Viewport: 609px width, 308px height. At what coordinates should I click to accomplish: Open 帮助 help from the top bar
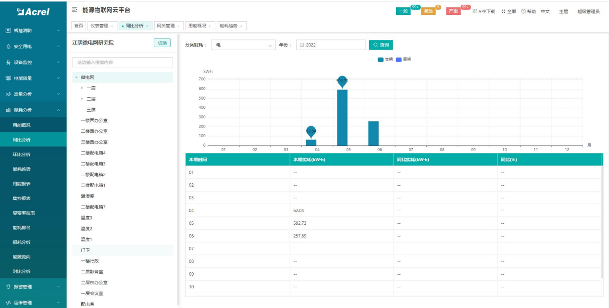pyautogui.click(x=523, y=12)
